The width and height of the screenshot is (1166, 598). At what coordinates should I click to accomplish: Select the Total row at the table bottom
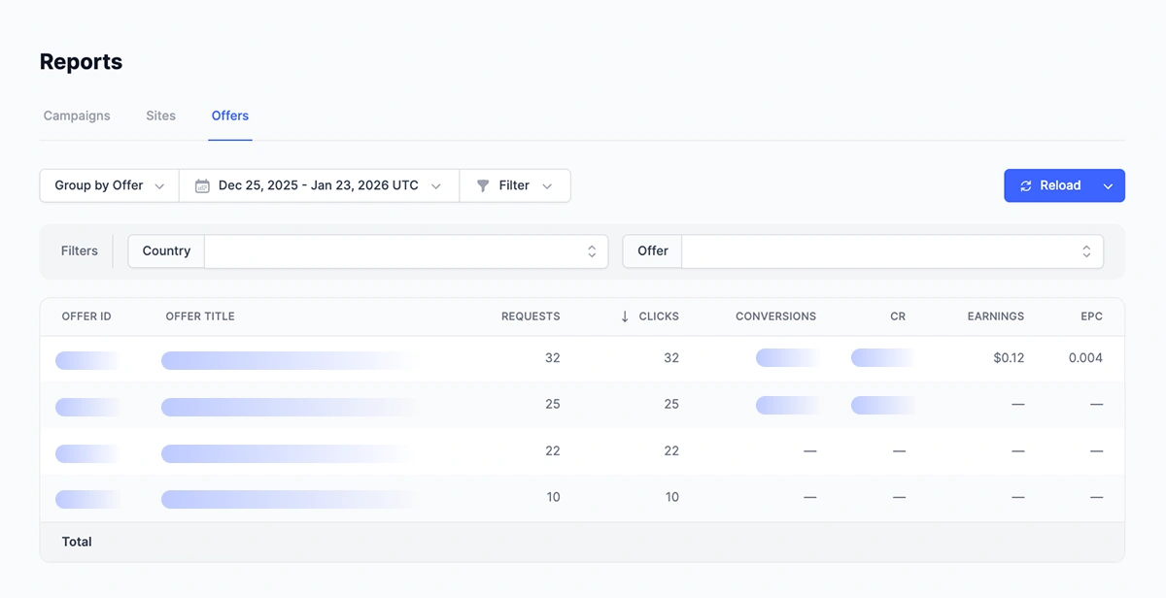pos(76,542)
